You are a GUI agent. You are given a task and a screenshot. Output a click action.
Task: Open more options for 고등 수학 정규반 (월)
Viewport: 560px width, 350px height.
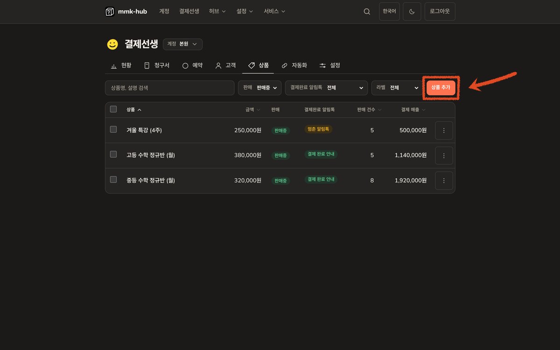pos(444,155)
